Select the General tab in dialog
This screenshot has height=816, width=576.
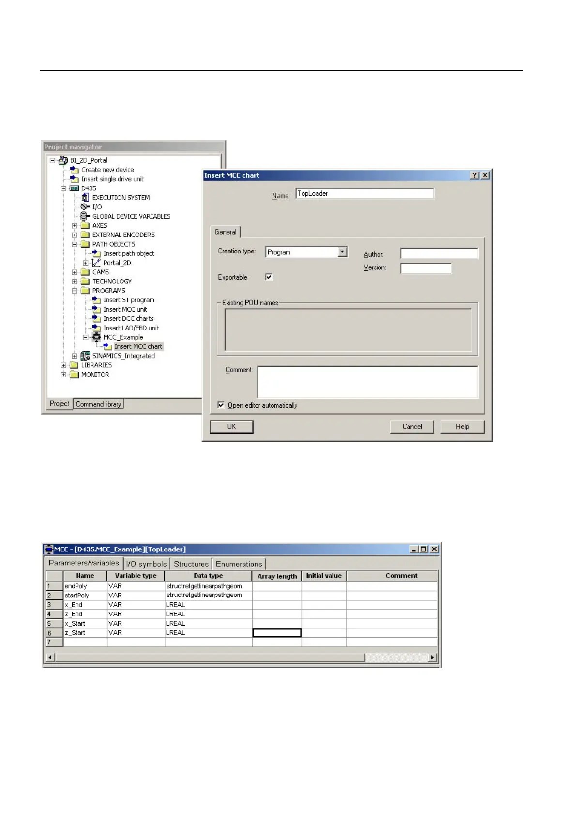pyautogui.click(x=226, y=232)
